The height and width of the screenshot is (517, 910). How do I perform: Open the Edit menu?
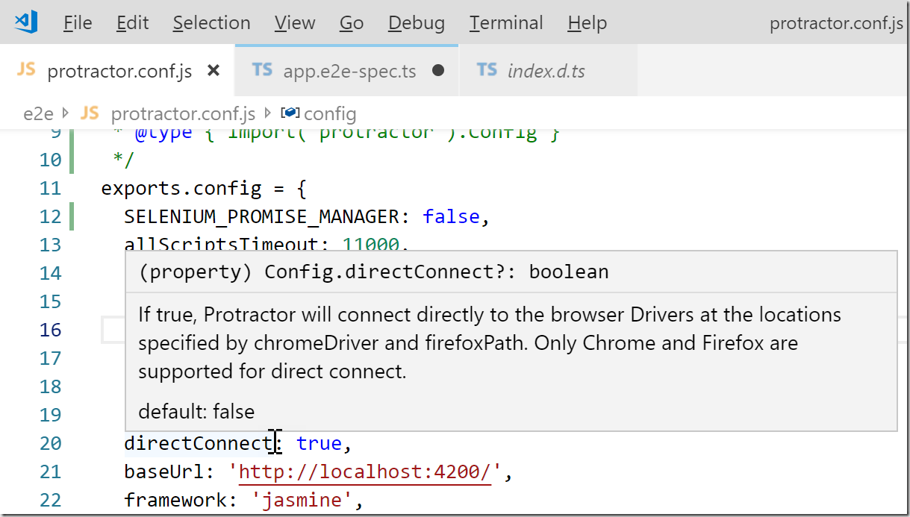coord(133,23)
